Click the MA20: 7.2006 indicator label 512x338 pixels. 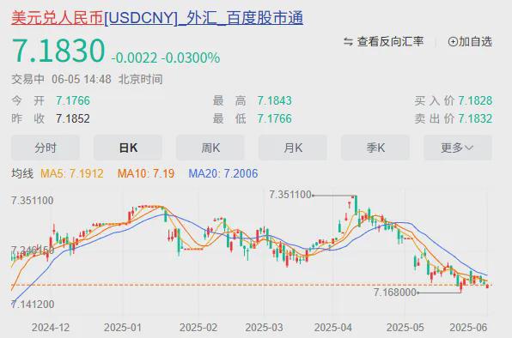(223, 173)
